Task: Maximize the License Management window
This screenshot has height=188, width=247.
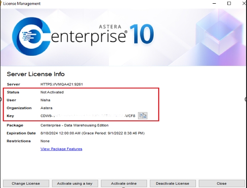Action: click(229, 4)
